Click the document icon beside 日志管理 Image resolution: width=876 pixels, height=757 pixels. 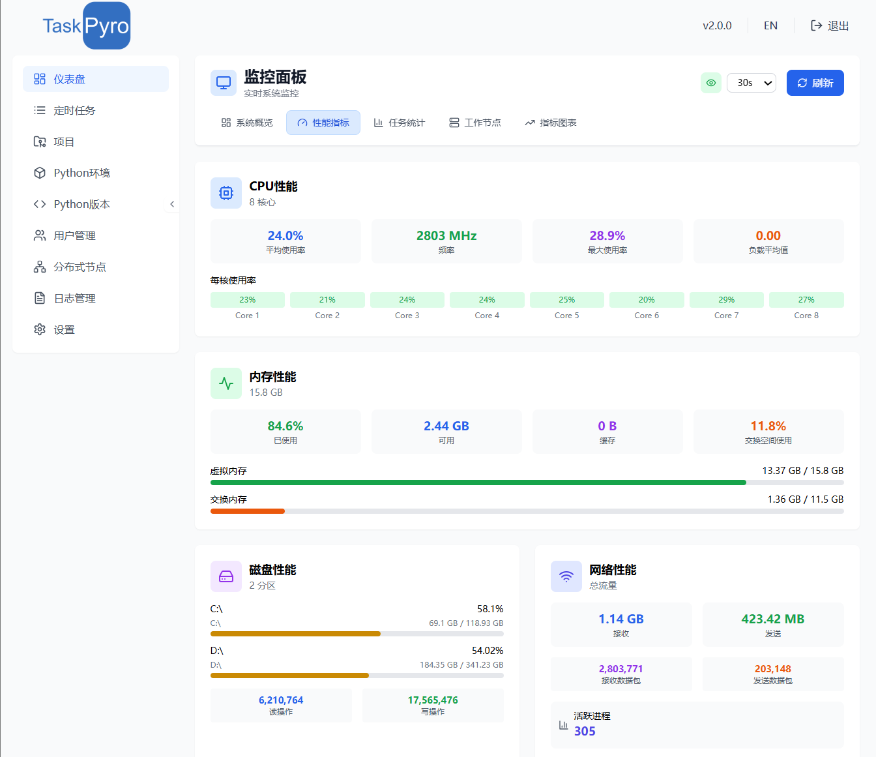tap(40, 298)
